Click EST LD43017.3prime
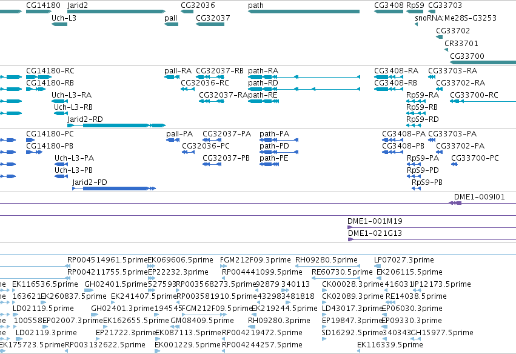Screen dimensions: 516x354 coord(352,309)
